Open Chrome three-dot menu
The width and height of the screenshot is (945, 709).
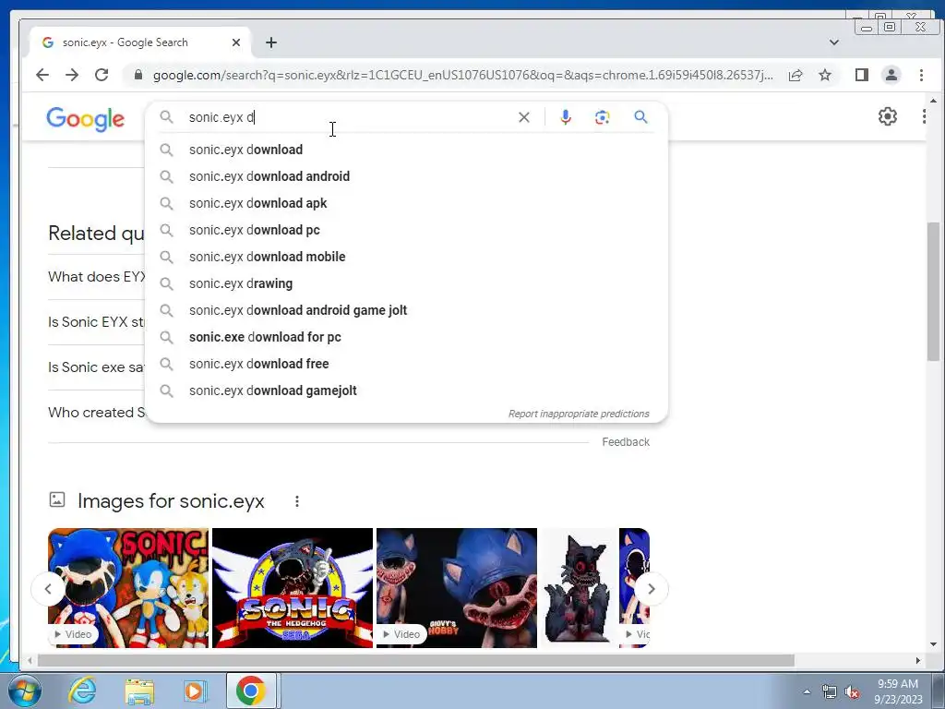point(922,75)
